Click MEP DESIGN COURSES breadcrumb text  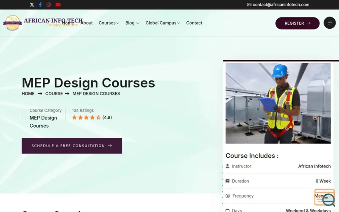[96, 94]
